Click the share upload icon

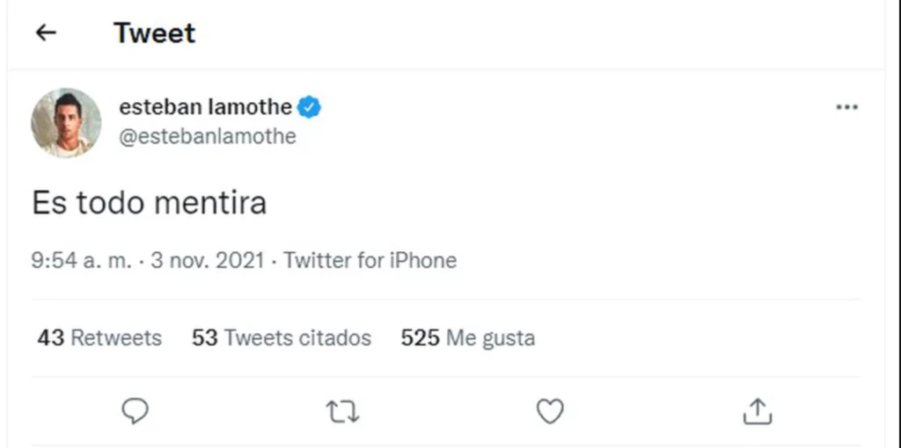(758, 411)
